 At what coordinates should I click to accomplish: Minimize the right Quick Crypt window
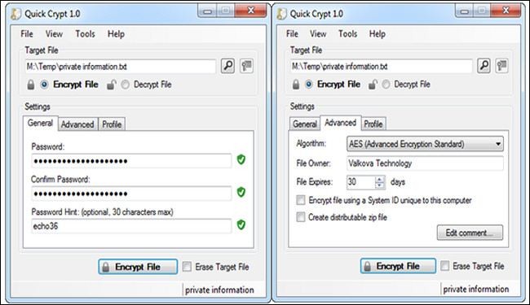point(466,11)
